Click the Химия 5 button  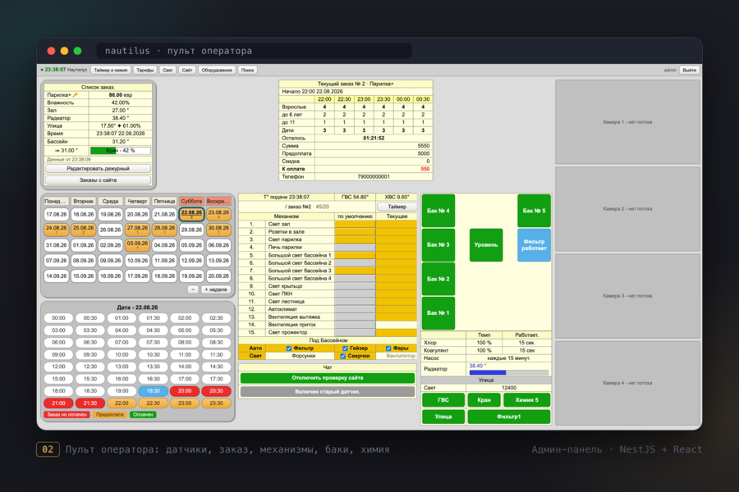click(527, 400)
